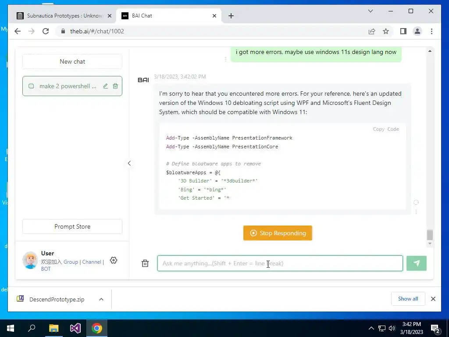The image size is (449, 337).
Task: Open File Explorer from taskbar
Action: pos(53,328)
